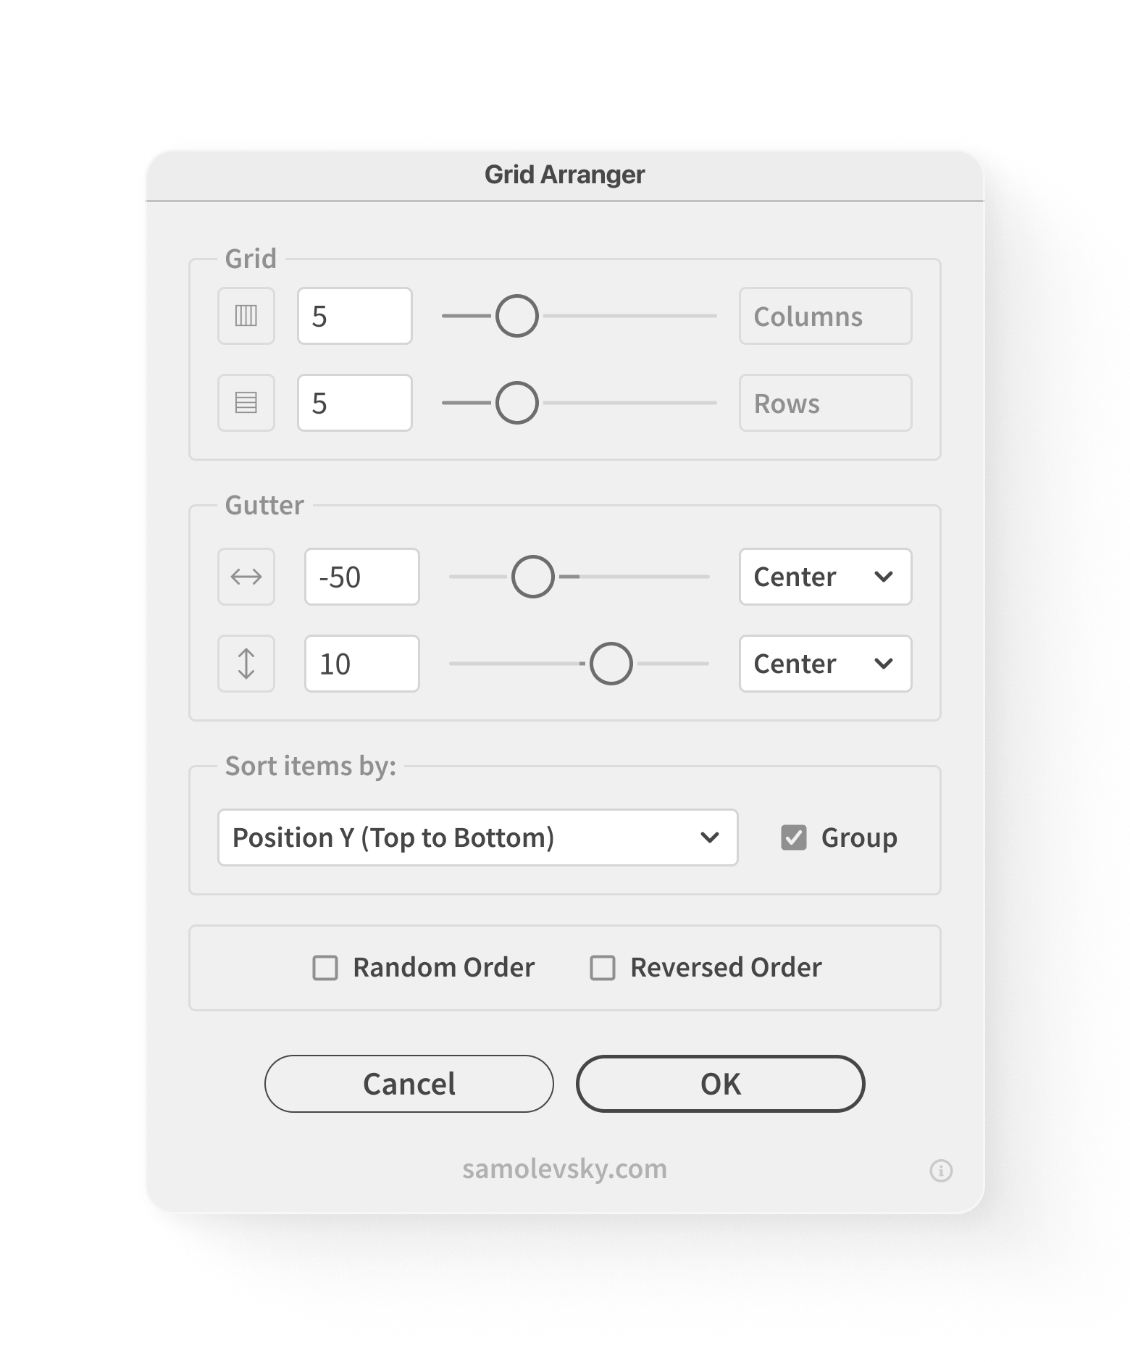The image size is (1130, 1362).
Task: Click the vertical gutter slider handle
Action: (611, 664)
